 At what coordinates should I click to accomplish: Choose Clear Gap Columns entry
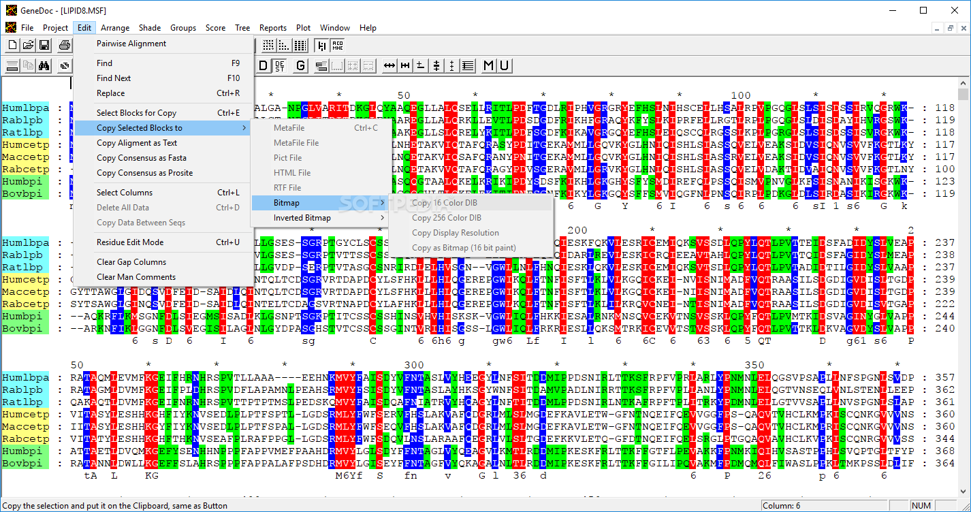(163, 262)
